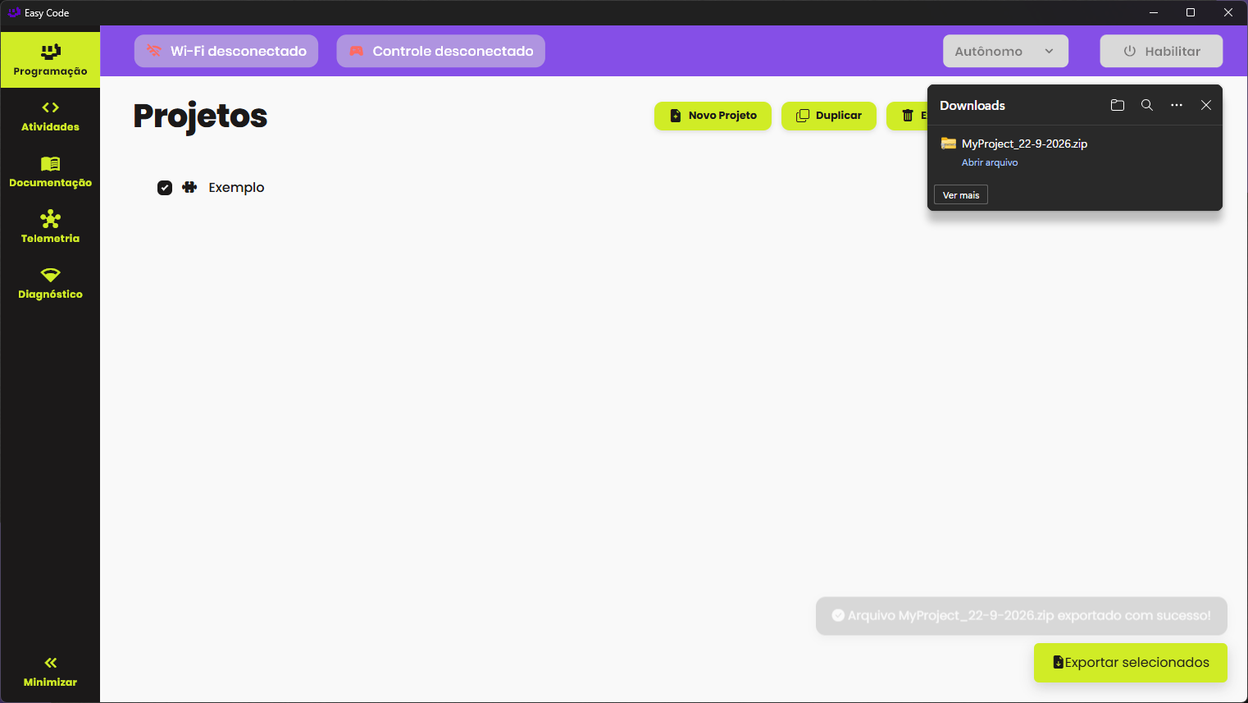
Task: Click Exportar selecionados button
Action: pyautogui.click(x=1131, y=663)
